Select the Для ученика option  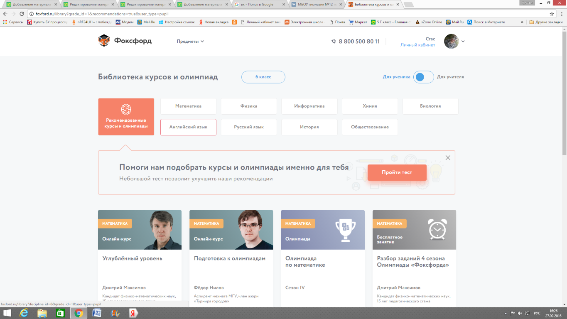pyautogui.click(x=396, y=77)
